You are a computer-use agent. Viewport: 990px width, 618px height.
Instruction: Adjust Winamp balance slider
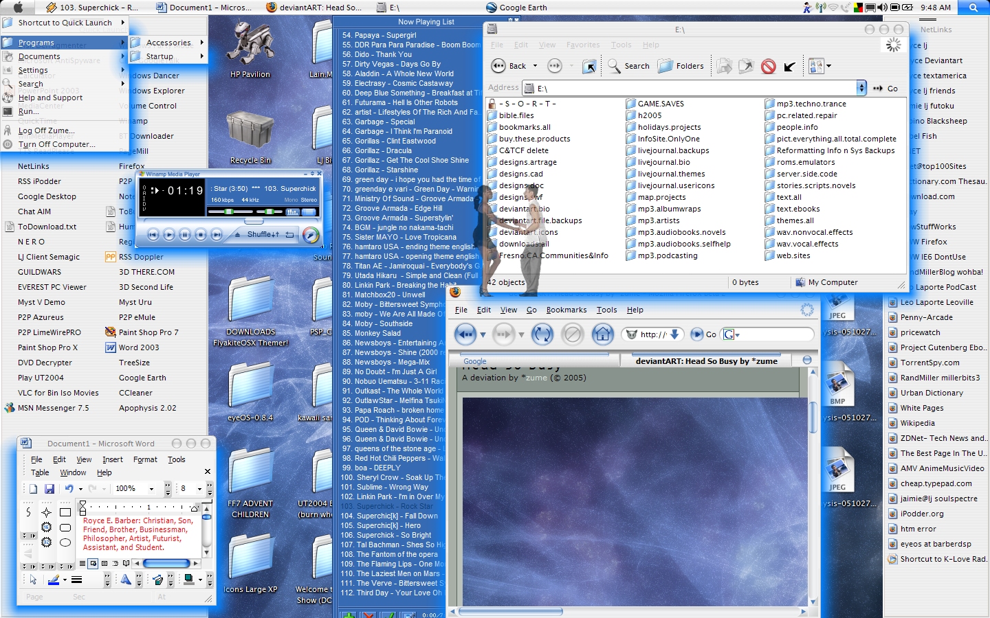(269, 211)
